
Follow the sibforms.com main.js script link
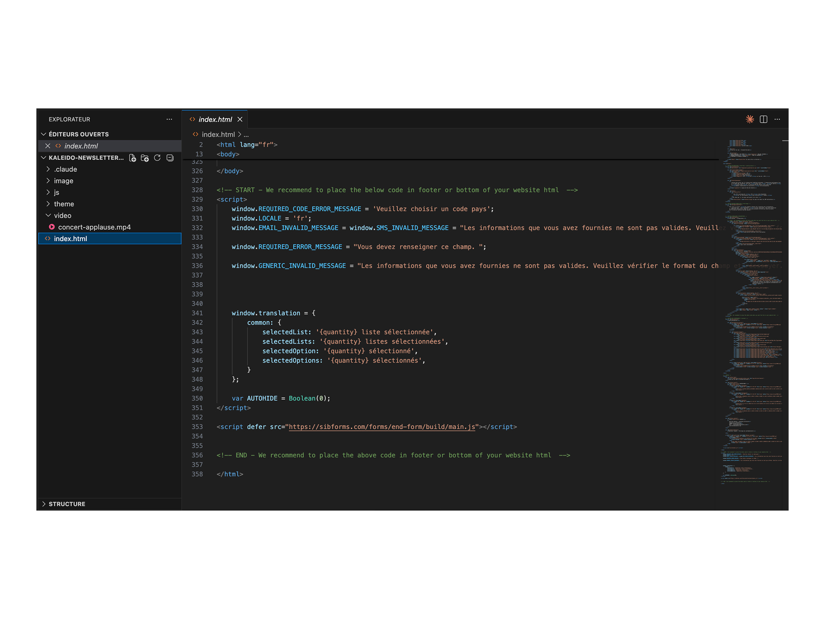click(382, 427)
